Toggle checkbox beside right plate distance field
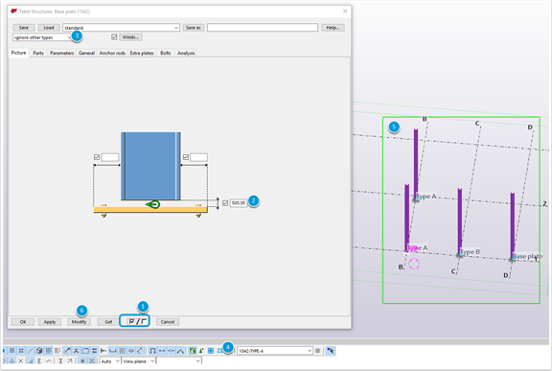The height and width of the screenshot is (371, 552). pos(186,157)
